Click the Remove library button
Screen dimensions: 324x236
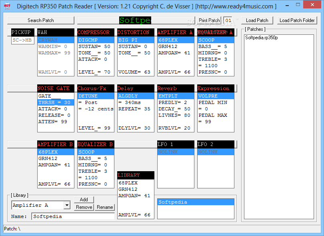pos(84,207)
